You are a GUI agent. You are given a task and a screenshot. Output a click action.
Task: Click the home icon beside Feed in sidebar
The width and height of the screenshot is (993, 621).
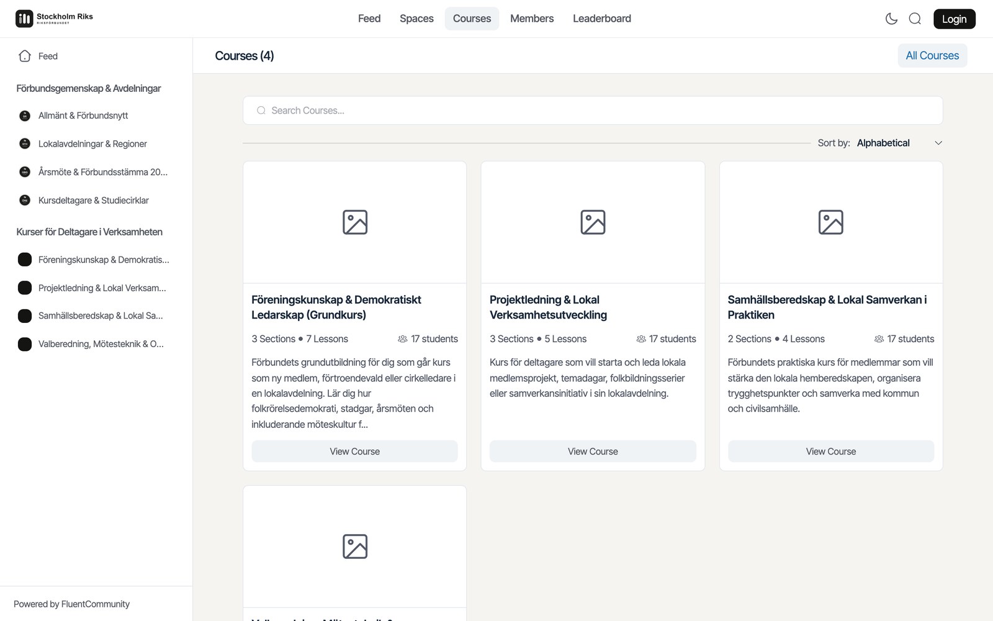[25, 56]
